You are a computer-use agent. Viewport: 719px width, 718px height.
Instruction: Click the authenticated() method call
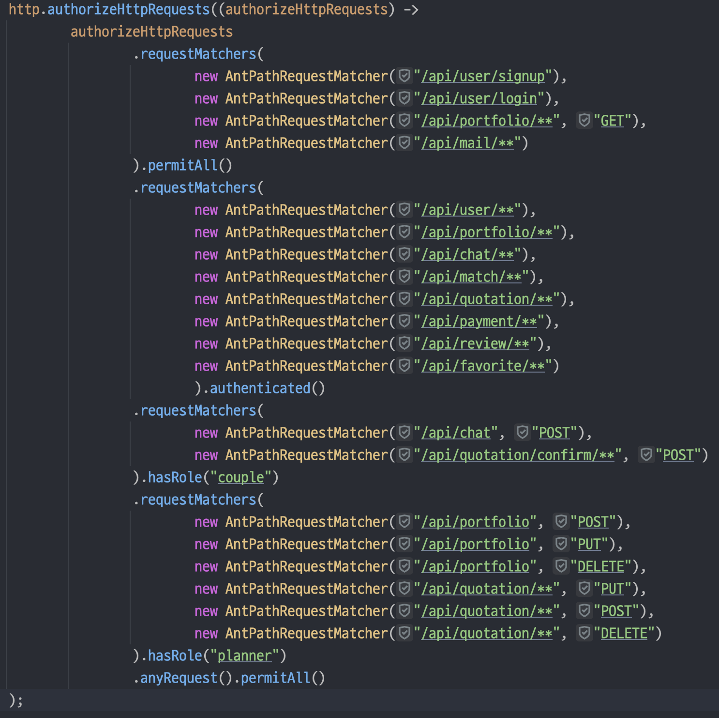click(x=267, y=388)
